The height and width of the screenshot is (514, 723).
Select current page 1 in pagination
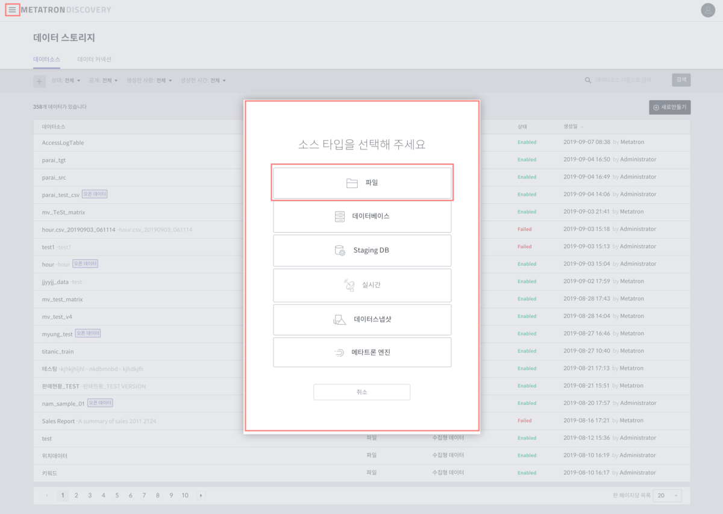pos(63,495)
